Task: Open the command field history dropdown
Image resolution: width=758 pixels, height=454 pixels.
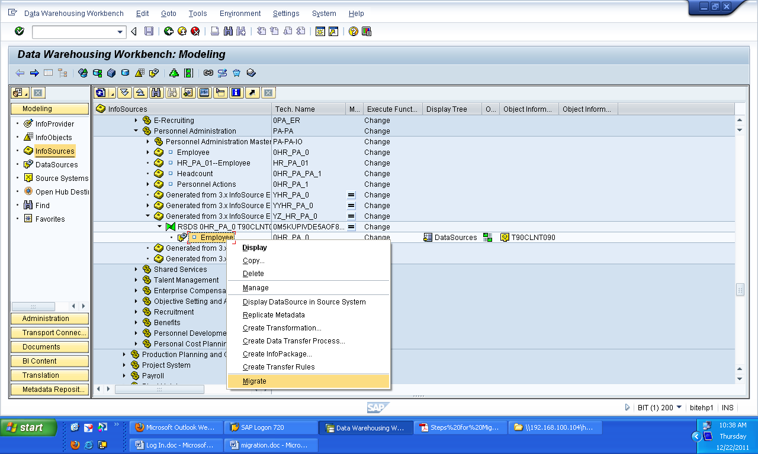Action: pos(121,32)
